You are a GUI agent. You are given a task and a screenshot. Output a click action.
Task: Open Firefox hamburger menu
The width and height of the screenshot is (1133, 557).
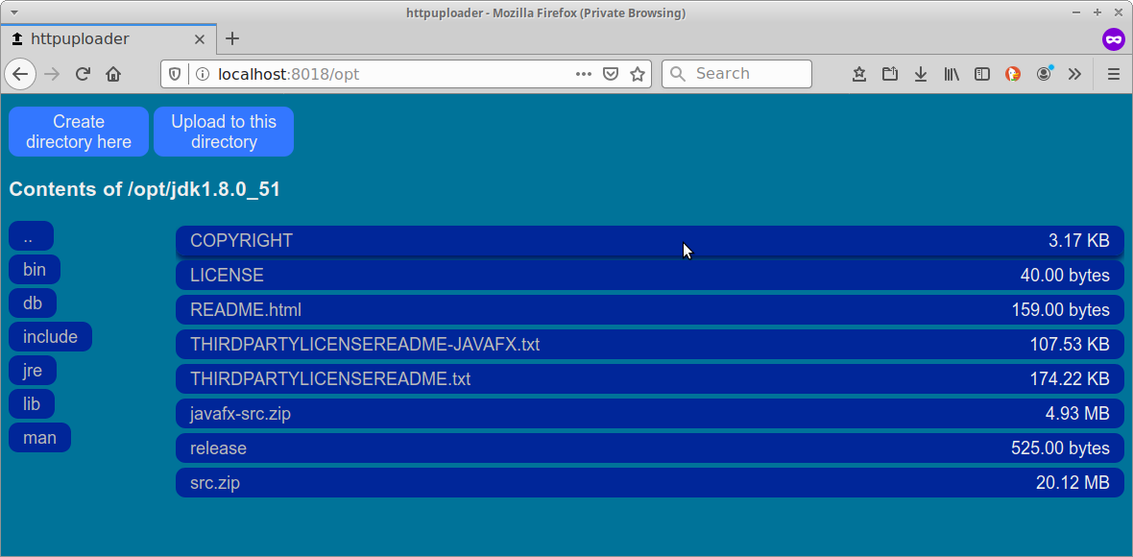[1114, 74]
